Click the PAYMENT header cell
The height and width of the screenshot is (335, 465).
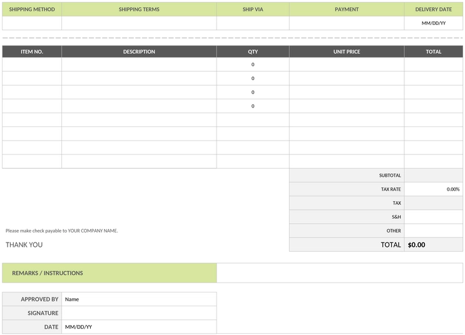click(x=347, y=9)
